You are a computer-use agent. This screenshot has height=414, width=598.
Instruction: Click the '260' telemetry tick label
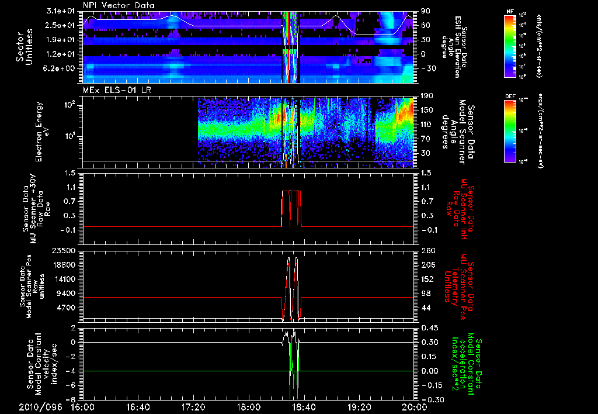427,250
